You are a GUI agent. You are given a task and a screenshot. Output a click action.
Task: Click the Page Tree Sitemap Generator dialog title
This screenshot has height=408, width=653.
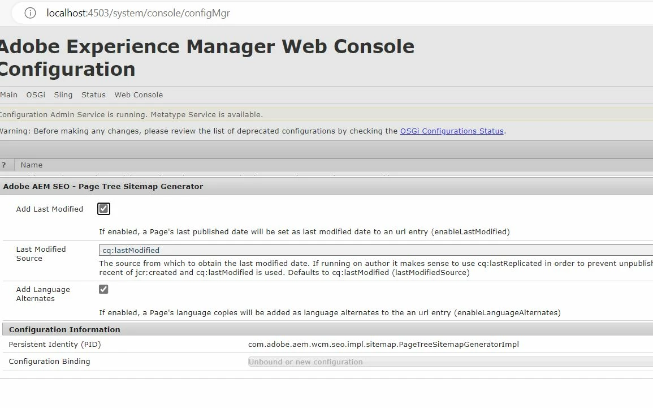pos(103,186)
